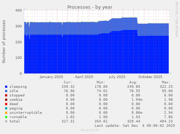The image size is (180, 134).
Task: Click the 400 y-axis tick label
Action: [x=18, y=10]
